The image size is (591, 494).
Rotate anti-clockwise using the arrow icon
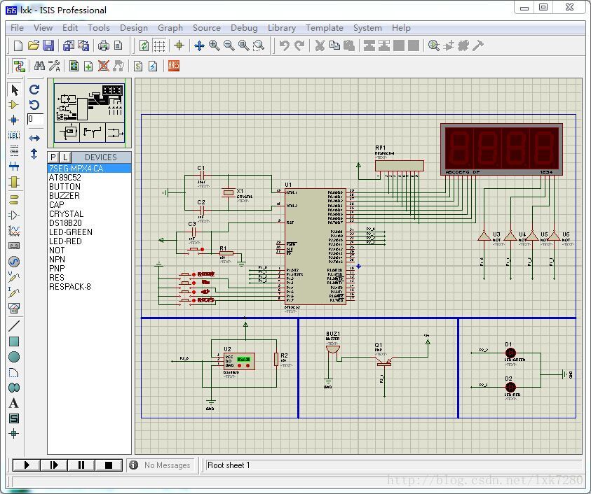[34, 104]
